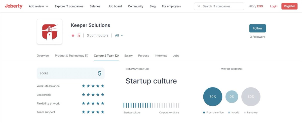
Task: Expand the Add review dropdown
Action: (39, 6)
